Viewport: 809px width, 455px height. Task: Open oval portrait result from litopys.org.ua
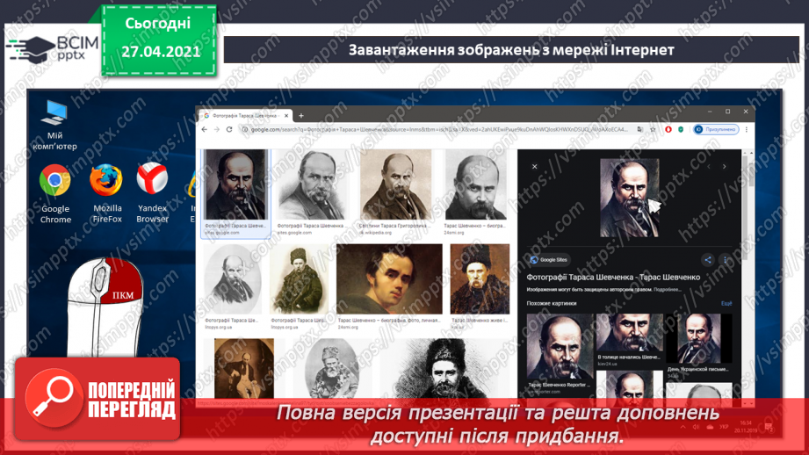pyautogui.click(x=232, y=279)
